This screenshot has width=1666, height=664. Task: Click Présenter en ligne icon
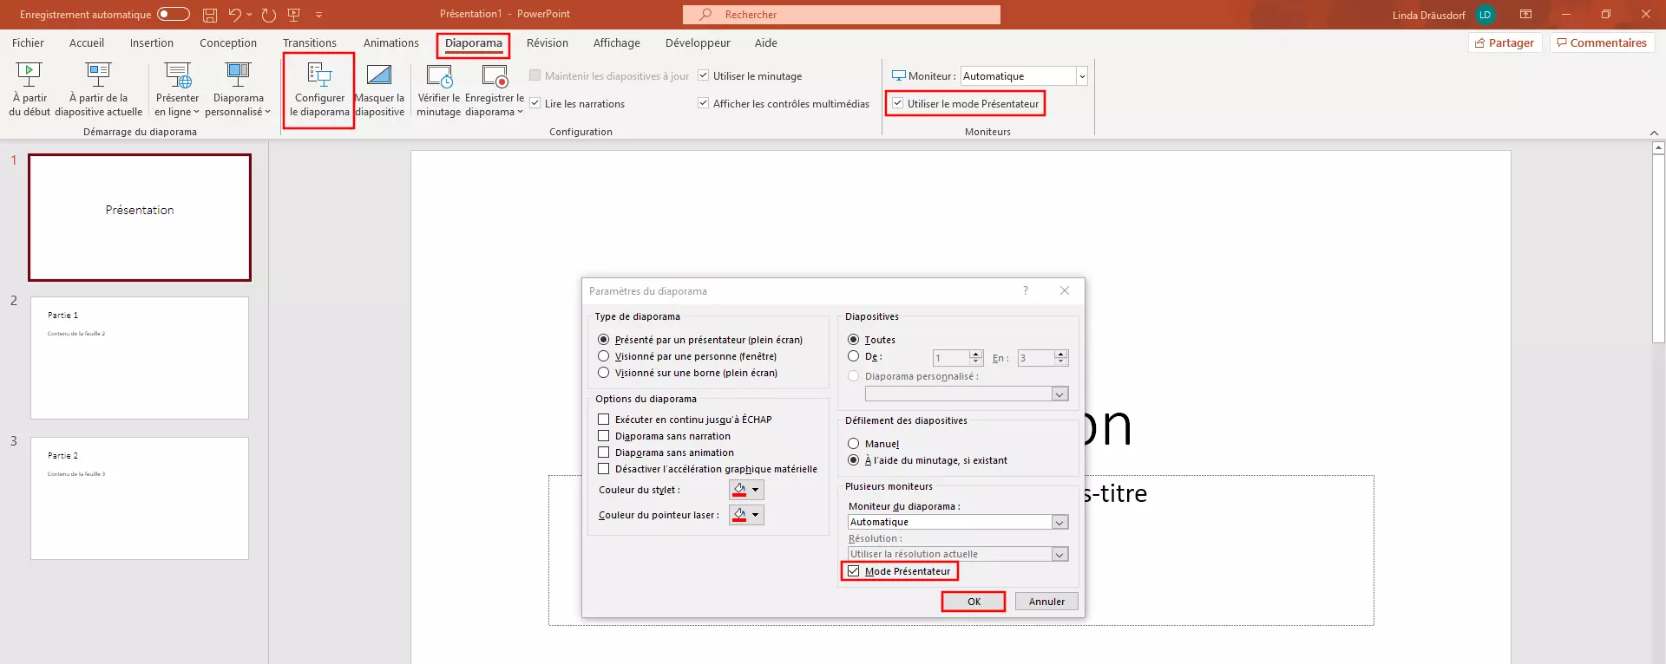click(x=178, y=75)
